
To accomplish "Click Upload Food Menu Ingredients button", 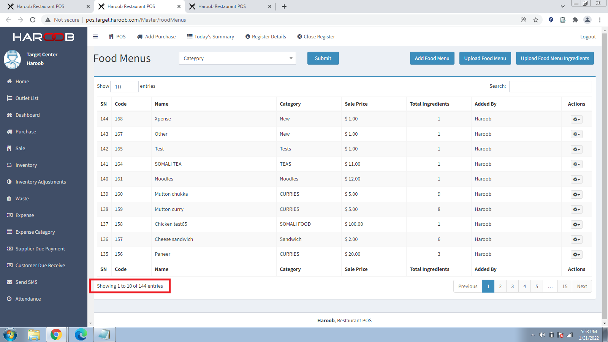I will [555, 58].
